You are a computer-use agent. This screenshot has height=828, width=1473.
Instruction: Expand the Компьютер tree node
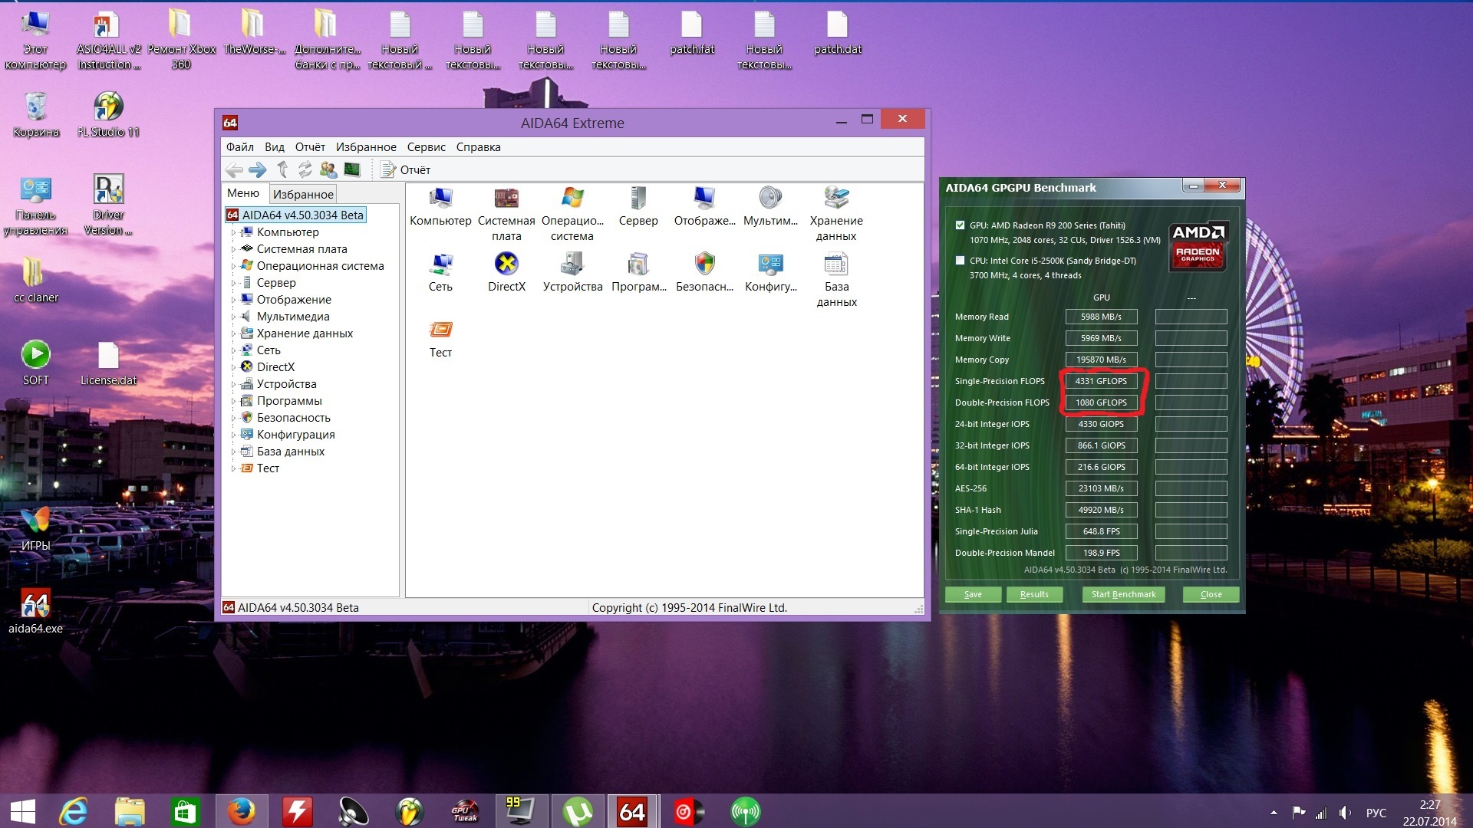pos(233,232)
